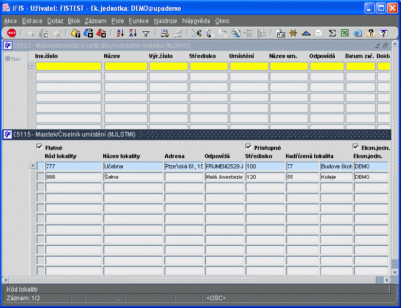The width and height of the screenshot is (401, 308).
Task: Click the question mark help icon with figures
Action: tap(371, 33)
